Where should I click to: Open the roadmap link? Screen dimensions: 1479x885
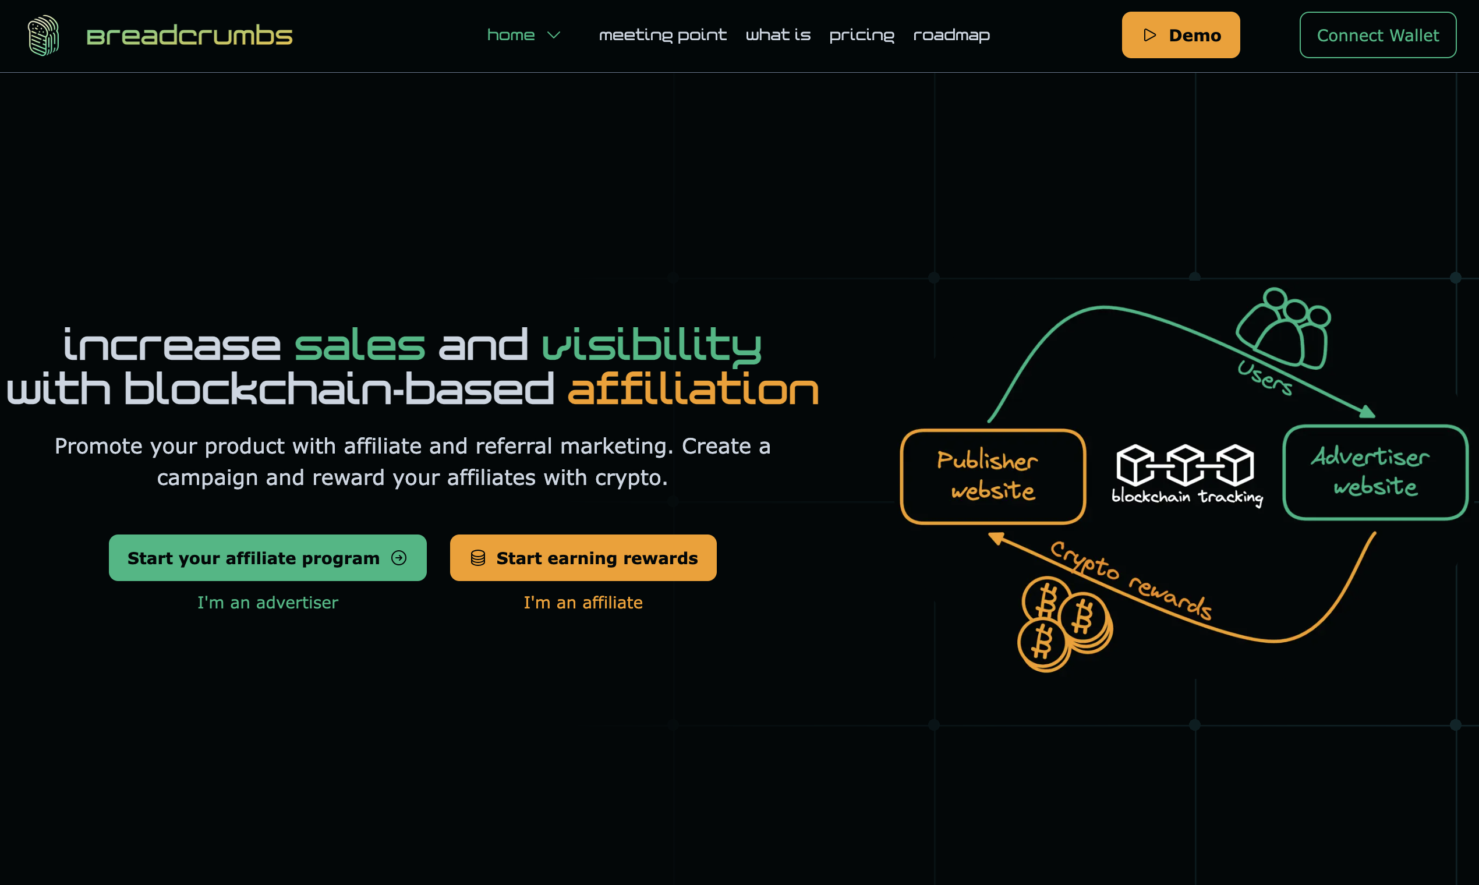point(951,35)
